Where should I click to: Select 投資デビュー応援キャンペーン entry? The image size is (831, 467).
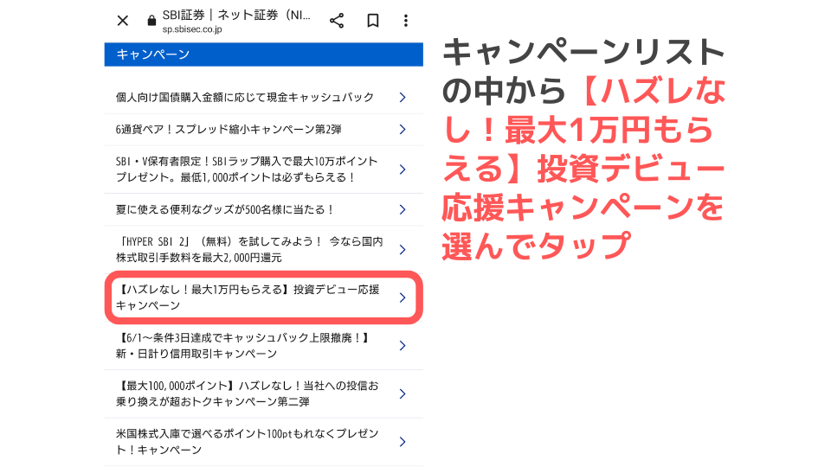pyautogui.click(x=263, y=297)
